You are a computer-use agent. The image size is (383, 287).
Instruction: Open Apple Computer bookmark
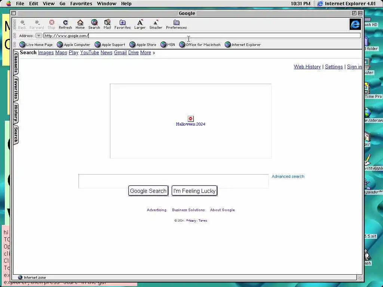(74, 45)
